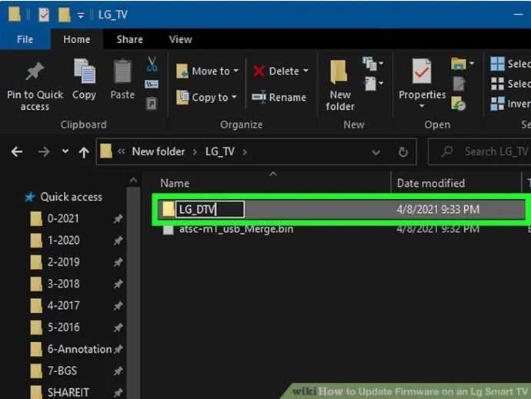
Task: Refresh the LG_TV folder view
Action: pyautogui.click(x=403, y=152)
